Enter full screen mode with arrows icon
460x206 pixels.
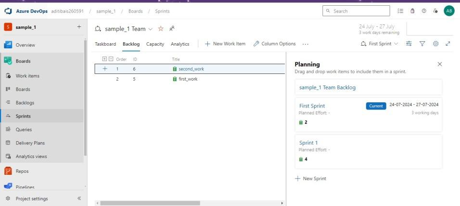pos(448,44)
